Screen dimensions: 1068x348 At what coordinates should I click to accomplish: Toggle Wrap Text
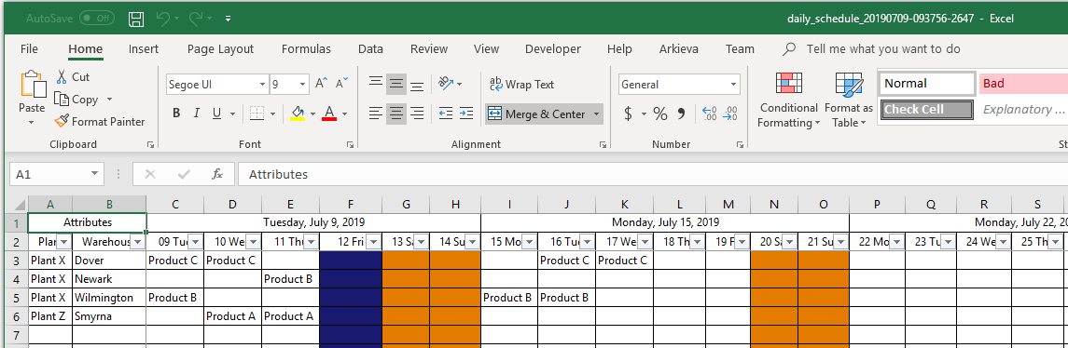pyautogui.click(x=522, y=85)
